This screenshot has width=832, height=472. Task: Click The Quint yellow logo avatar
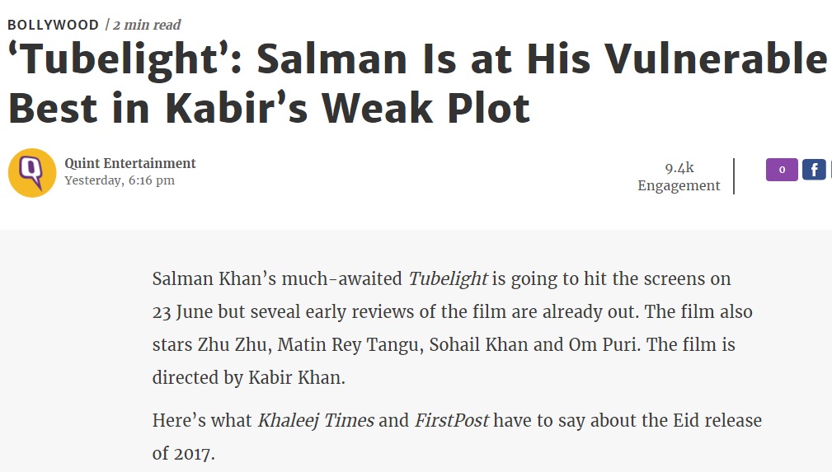[32, 173]
